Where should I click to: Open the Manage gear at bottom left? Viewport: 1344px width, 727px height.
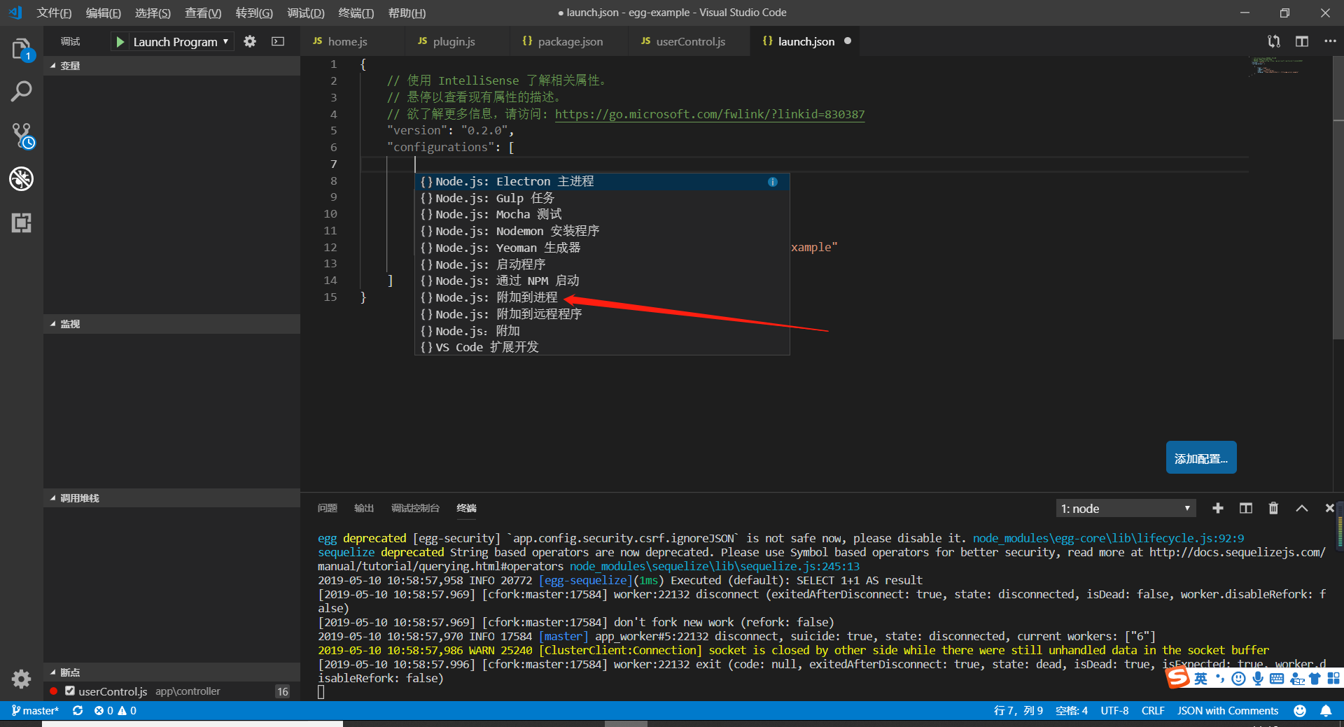[21, 679]
